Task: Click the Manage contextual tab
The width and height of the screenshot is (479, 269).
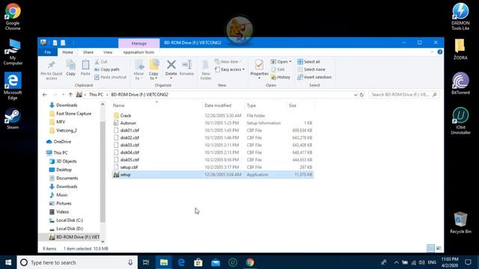Action: click(x=138, y=43)
